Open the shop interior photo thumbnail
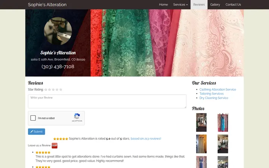 (x=201, y=122)
